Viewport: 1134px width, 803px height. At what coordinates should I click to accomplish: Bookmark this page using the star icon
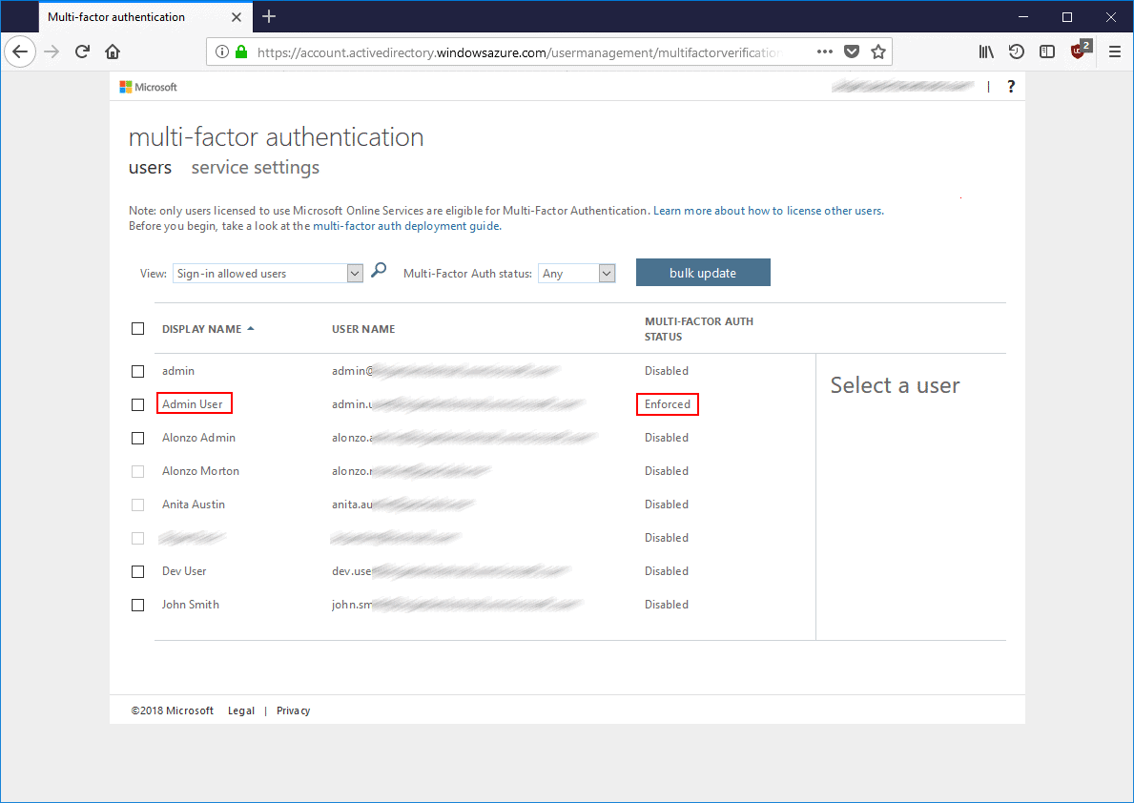pyautogui.click(x=877, y=51)
